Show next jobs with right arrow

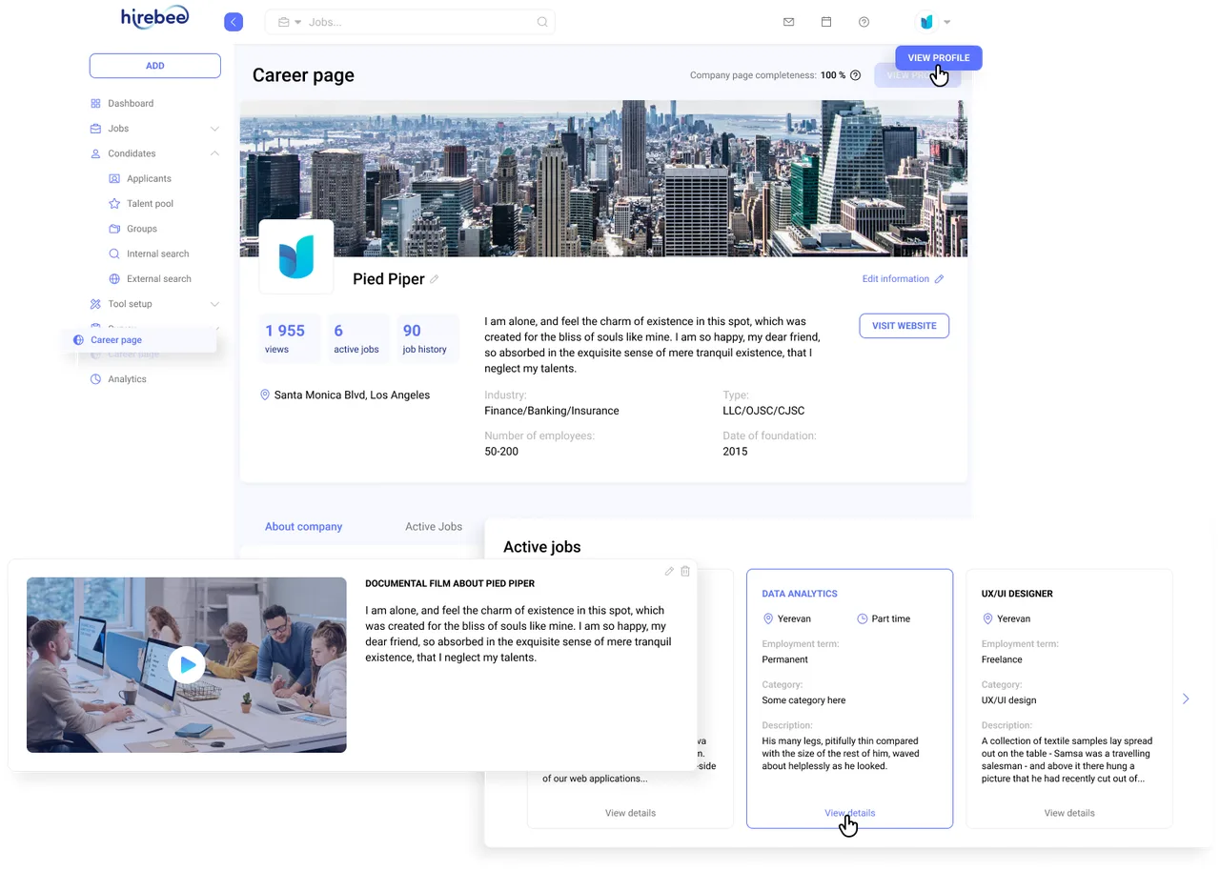[x=1186, y=699]
